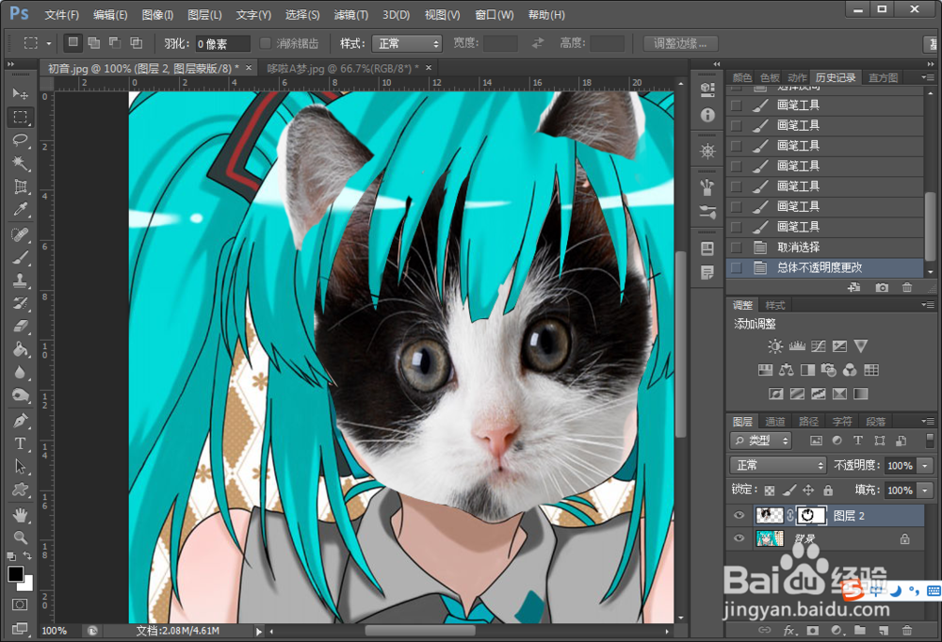The height and width of the screenshot is (642, 942).
Task: Open layer blend mode dropdown 正常
Action: point(779,465)
